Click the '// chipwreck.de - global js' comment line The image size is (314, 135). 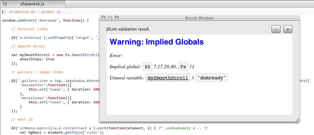32,12
